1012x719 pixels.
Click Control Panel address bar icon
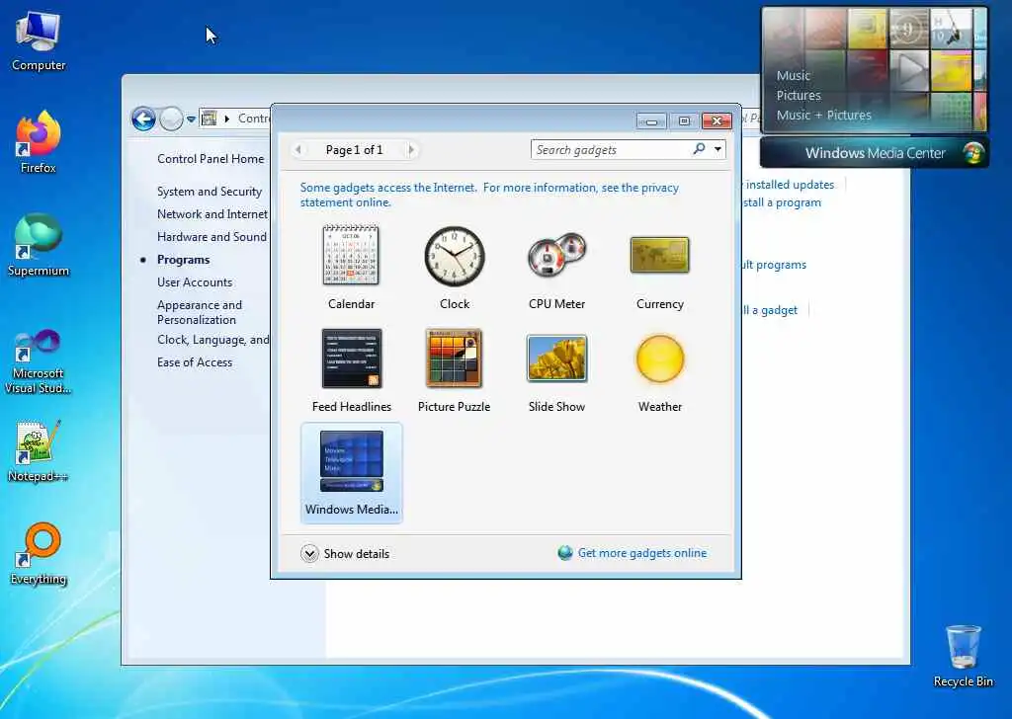coord(210,118)
